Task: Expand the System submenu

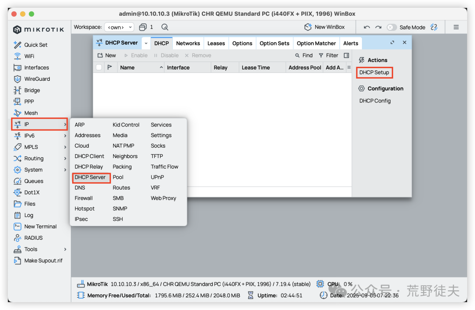Action: pos(40,169)
